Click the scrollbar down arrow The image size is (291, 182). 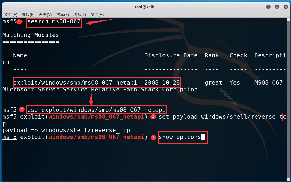pyautogui.click(x=288, y=179)
